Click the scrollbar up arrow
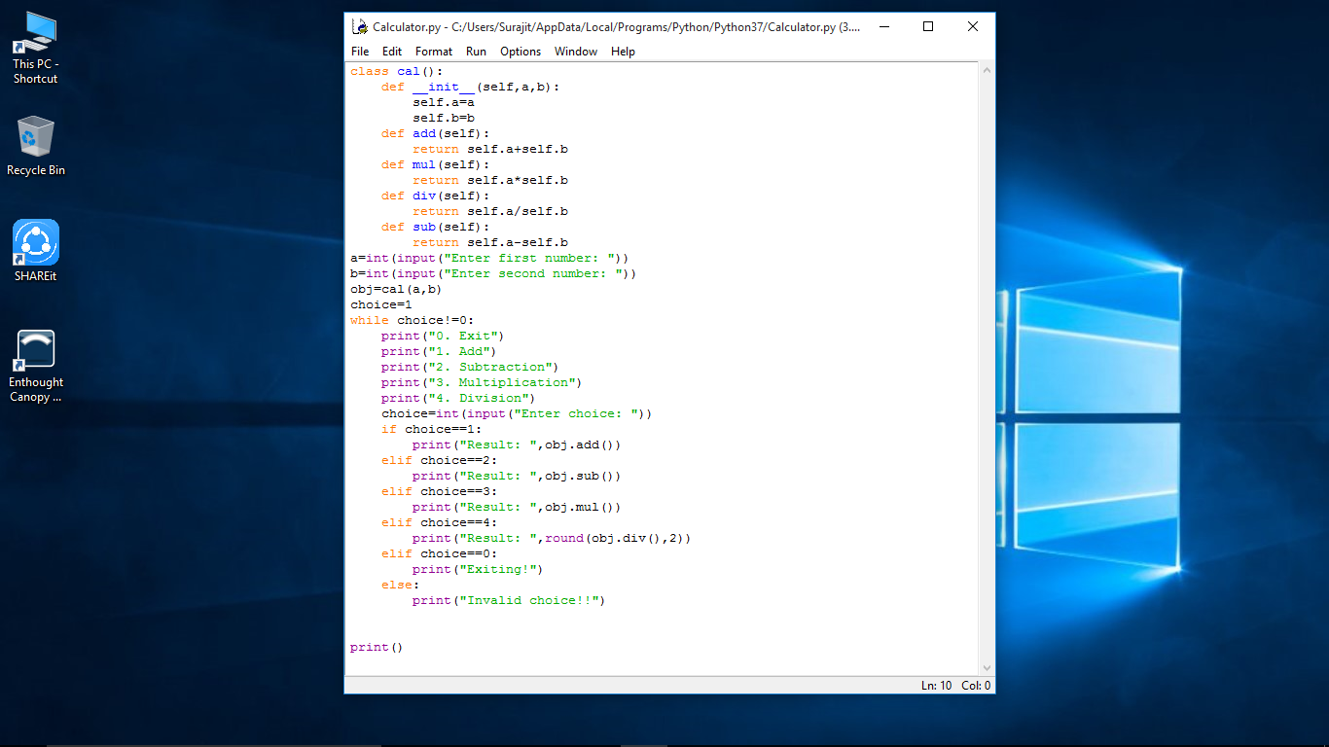This screenshot has height=747, width=1329. (x=987, y=69)
